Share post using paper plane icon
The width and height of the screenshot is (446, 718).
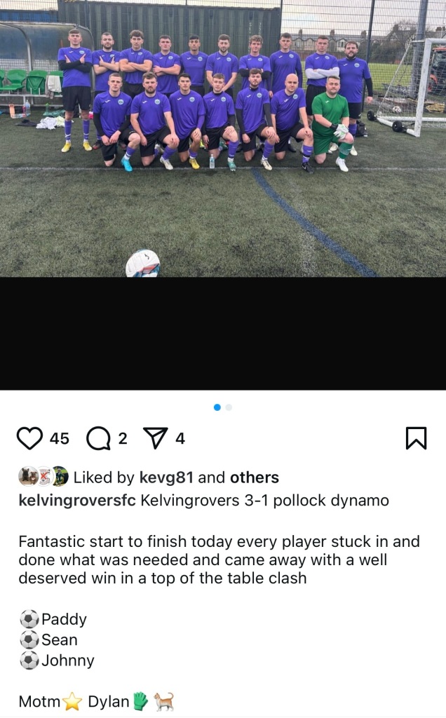[x=155, y=438]
